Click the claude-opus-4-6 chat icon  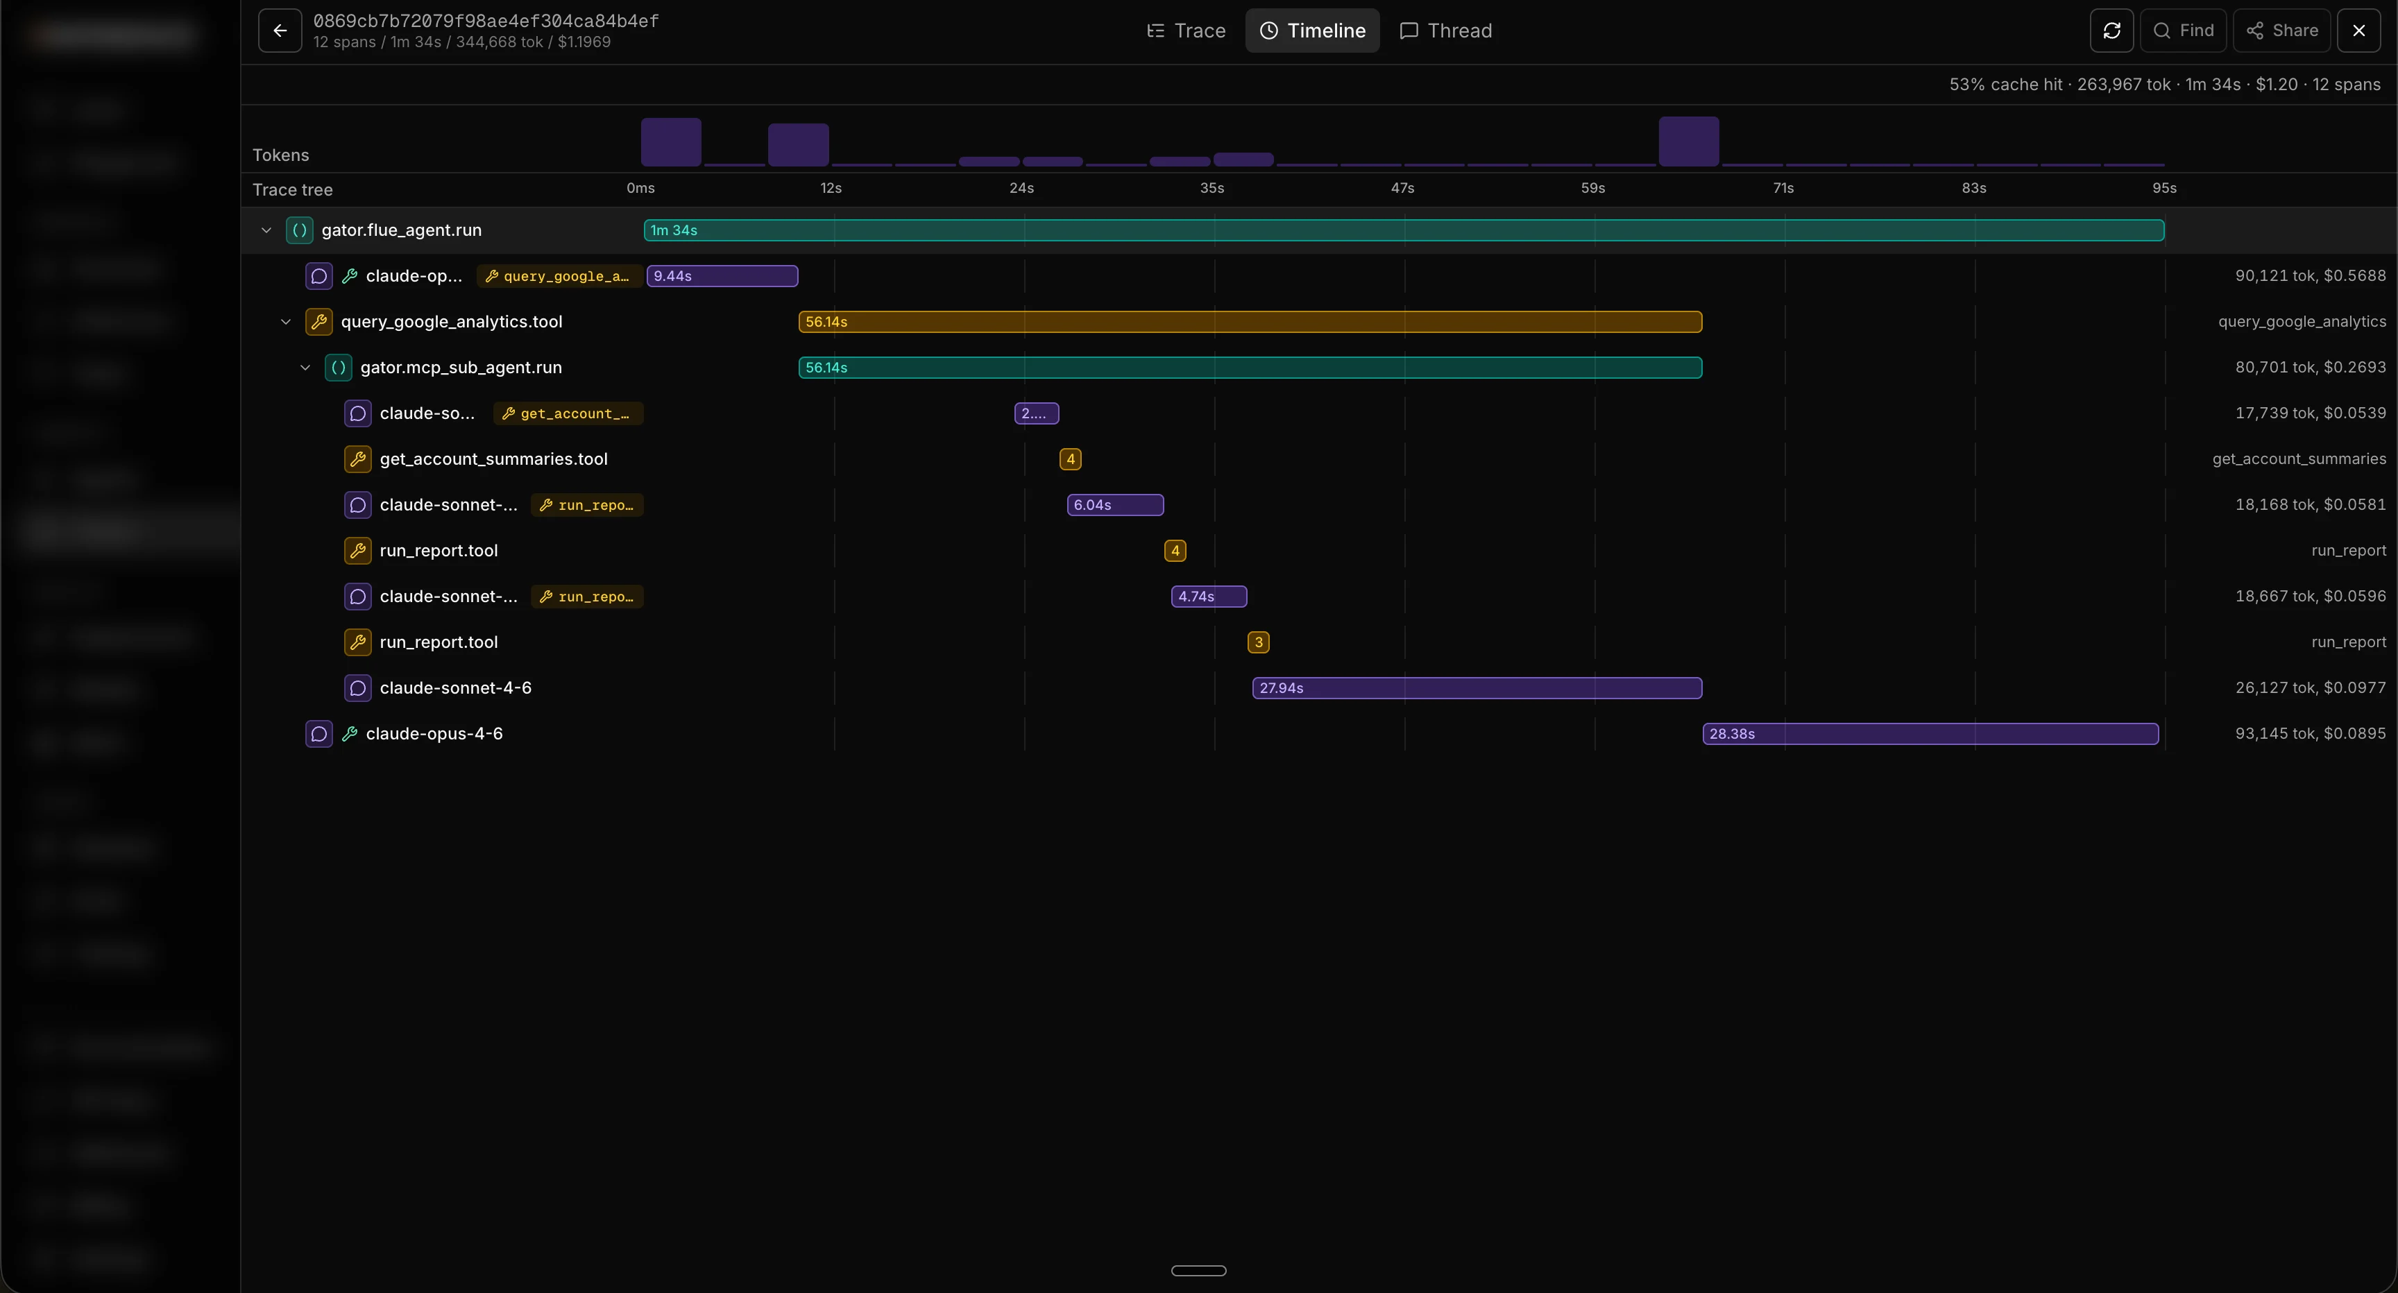pos(318,733)
